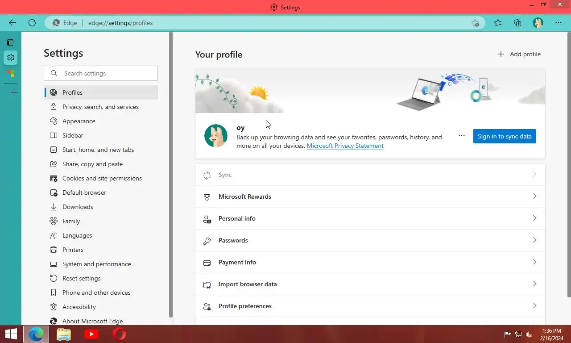Launch Microsoft Edge from the taskbar
This screenshot has width=571, height=343.
[36, 334]
